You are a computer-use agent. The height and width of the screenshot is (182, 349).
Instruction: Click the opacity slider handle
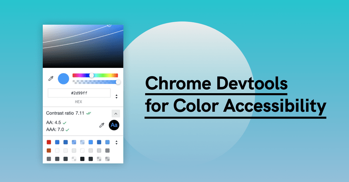click(118, 82)
